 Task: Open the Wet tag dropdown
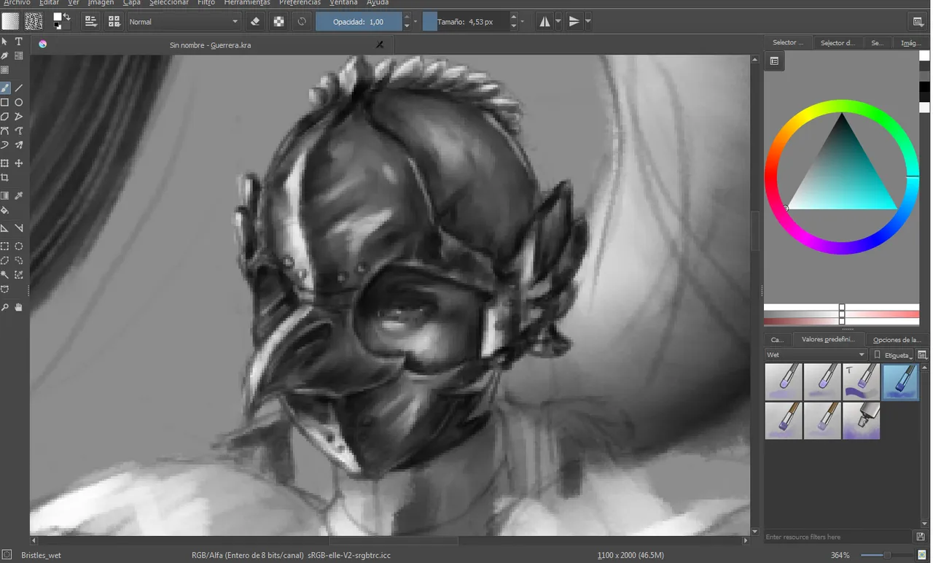pos(816,355)
